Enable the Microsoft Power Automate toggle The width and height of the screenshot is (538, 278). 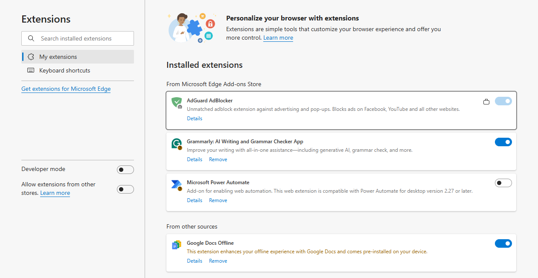[503, 183]
